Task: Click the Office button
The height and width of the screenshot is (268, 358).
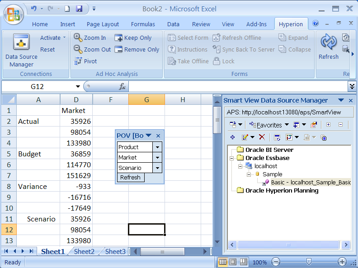Action: click(x=14, y=14)
